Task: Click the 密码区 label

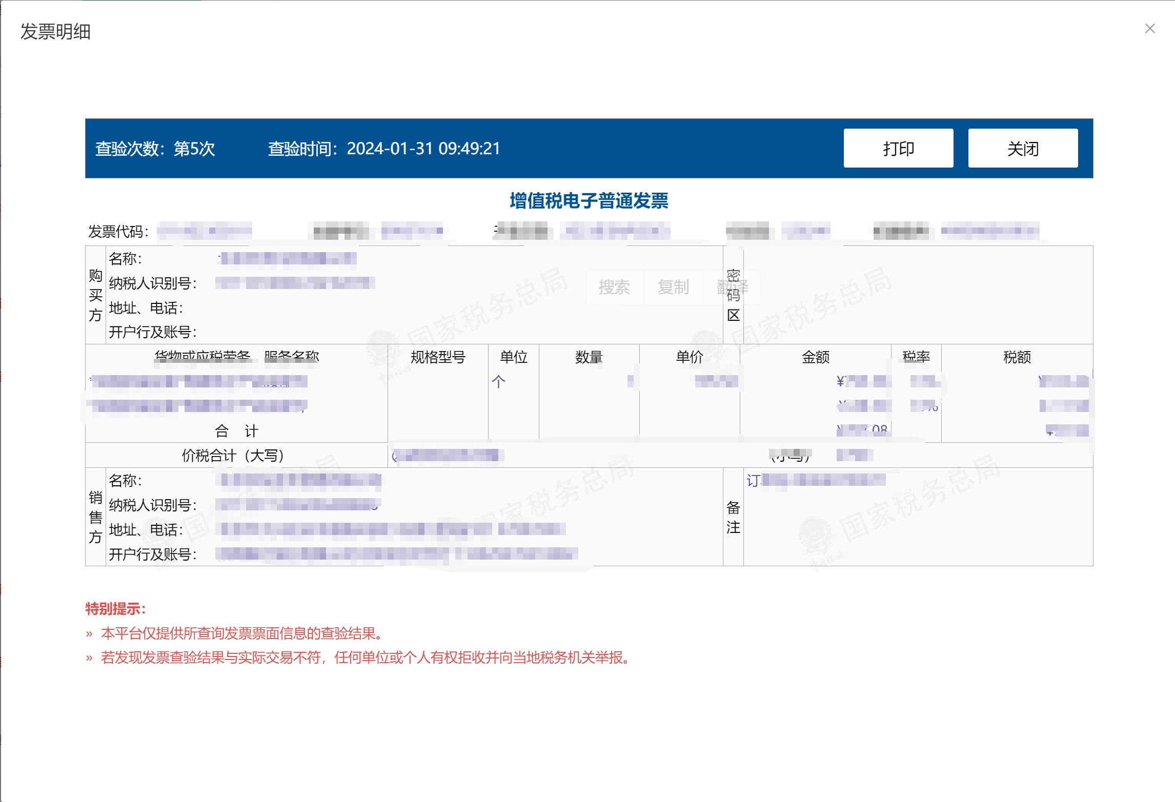Action: (x=733, y=295)
